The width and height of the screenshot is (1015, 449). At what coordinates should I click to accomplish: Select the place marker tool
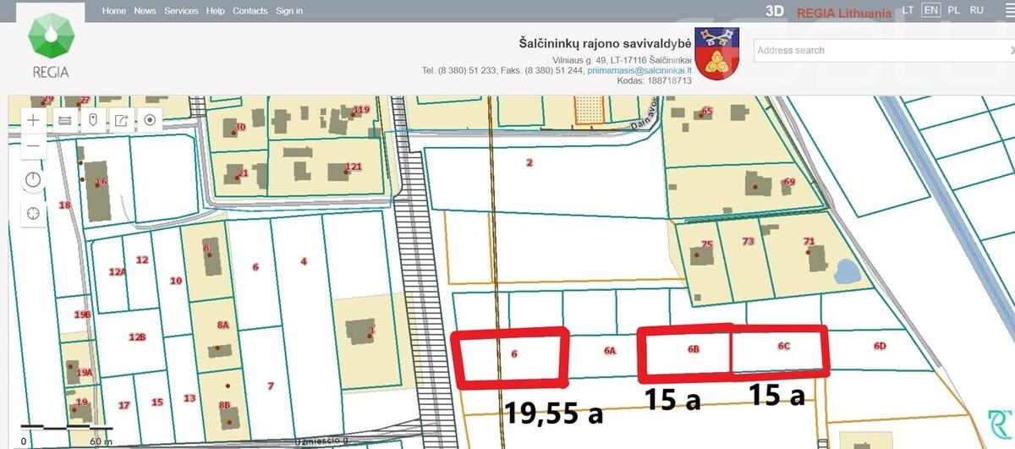click(x=92, y=120)
